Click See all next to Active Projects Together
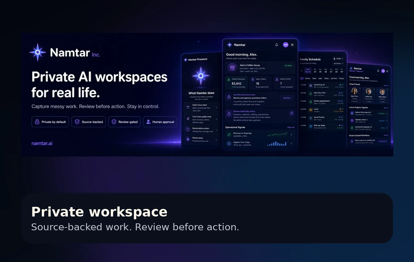The image size is (414, 262). click(386, 108)
